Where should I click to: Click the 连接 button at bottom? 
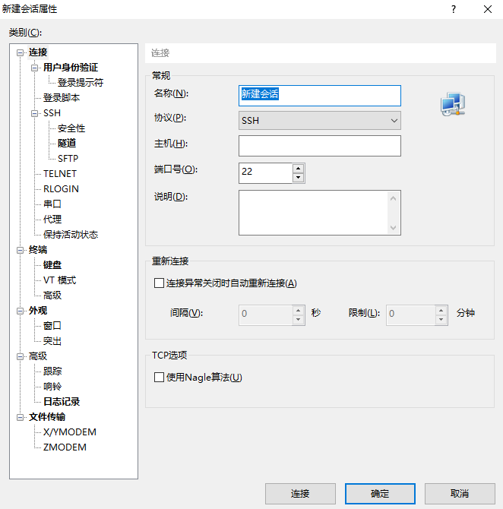click(x=300, y=494)
